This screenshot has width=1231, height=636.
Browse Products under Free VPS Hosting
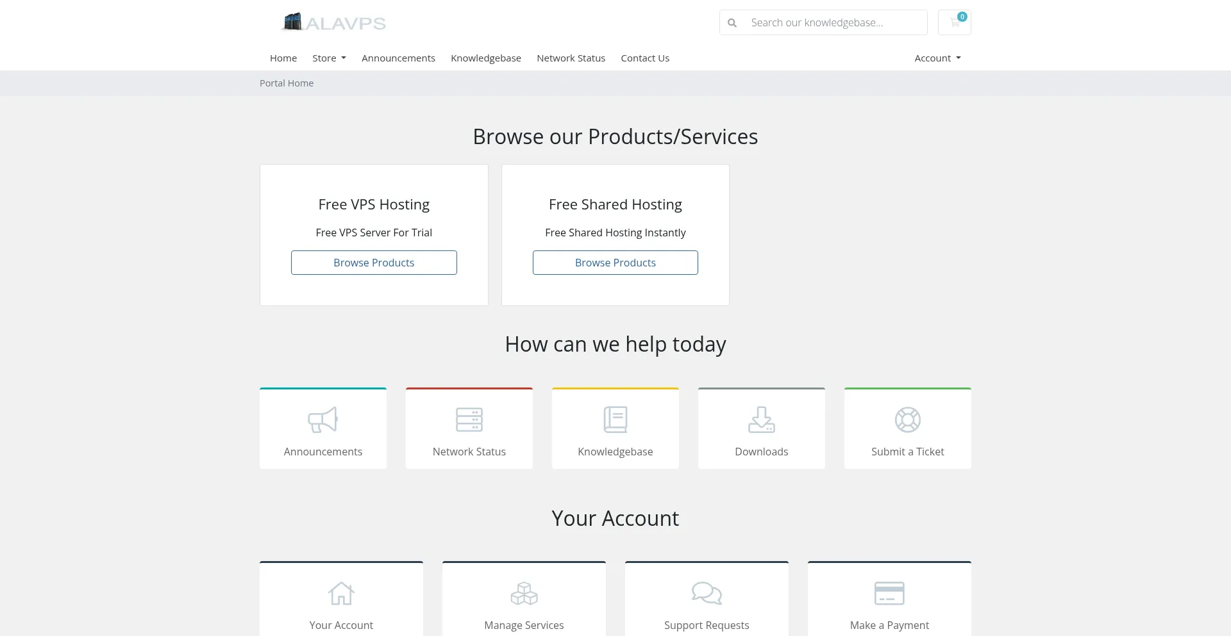coord(374,263)
